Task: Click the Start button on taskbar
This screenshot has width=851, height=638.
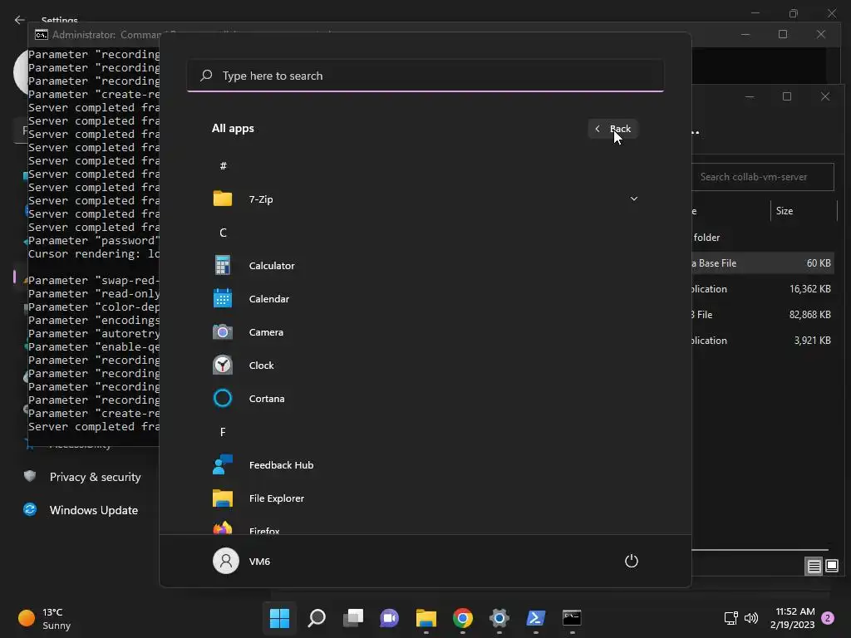Action: (279, 618)
